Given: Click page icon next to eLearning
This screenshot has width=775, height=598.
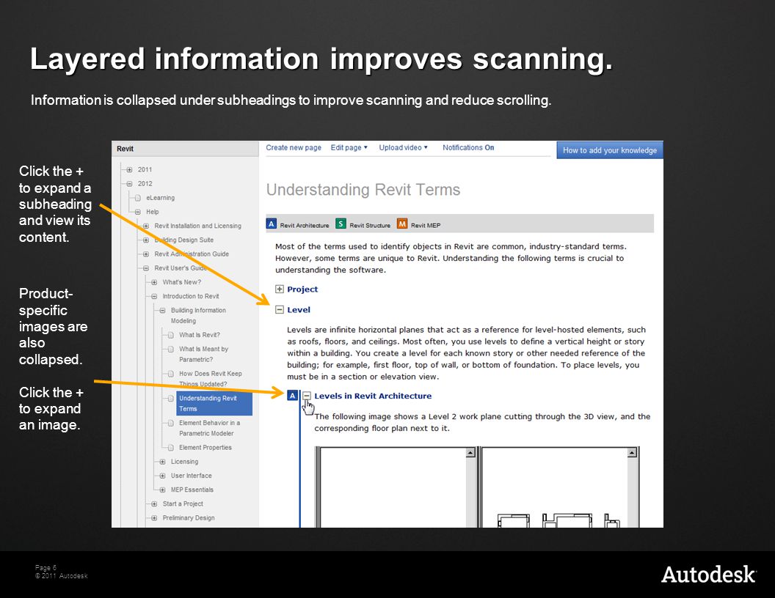Looking at the screenshot, I should 137,198.
